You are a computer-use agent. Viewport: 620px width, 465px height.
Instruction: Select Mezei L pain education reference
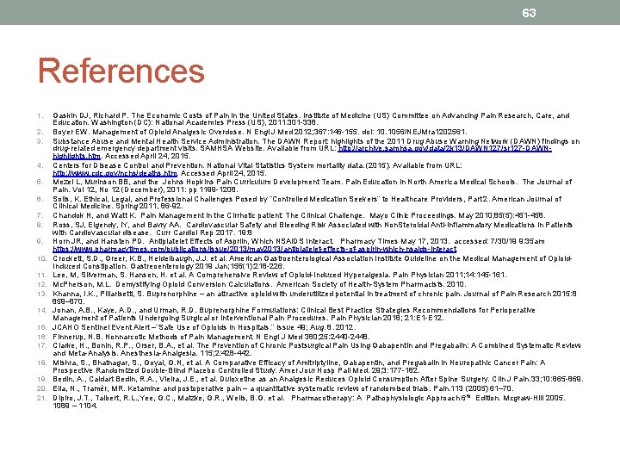[x=312, y=186]
